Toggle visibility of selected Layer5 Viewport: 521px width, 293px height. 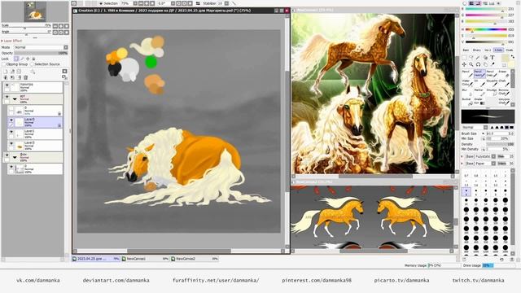click(x=11, y=120)
